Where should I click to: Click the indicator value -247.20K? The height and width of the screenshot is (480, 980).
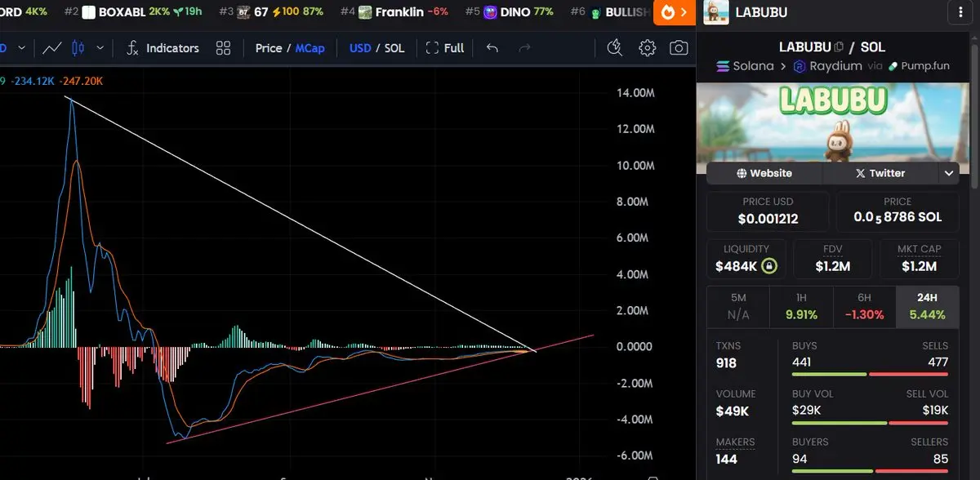pos(81,81)
